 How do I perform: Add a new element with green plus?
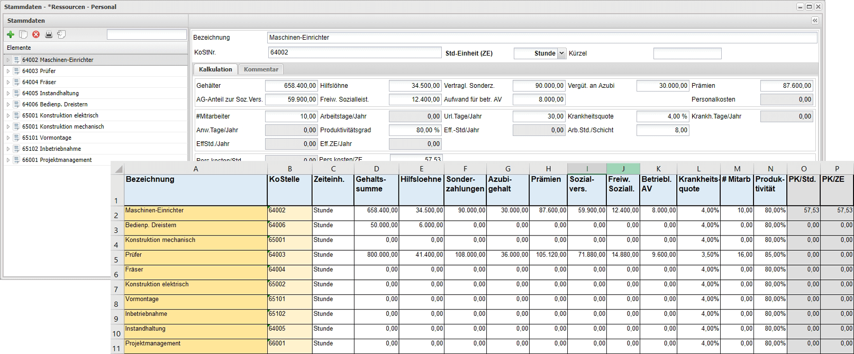pos(10,34)
